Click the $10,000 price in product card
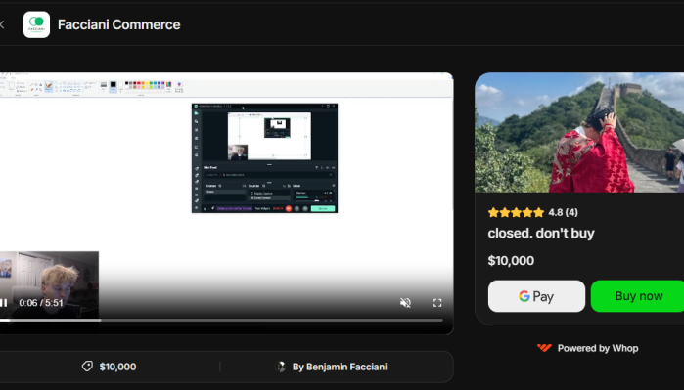This screenshot has width=684, height=390. (511, 261)
